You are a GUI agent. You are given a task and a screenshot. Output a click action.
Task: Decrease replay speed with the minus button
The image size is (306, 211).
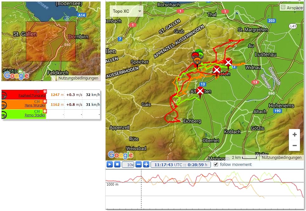coord(138,165)
